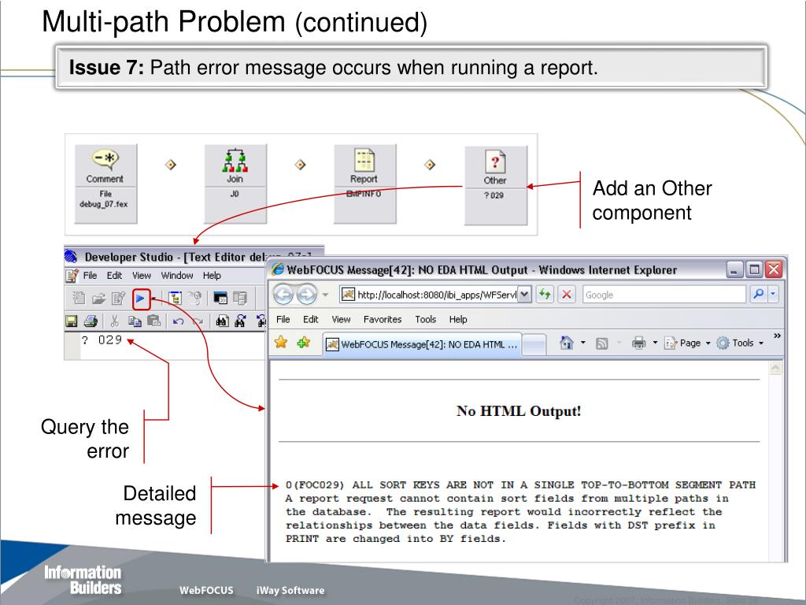The image size is (806, 605).
Task: Open the Page dropdown in the command bar
Action: tap(687, 343)
